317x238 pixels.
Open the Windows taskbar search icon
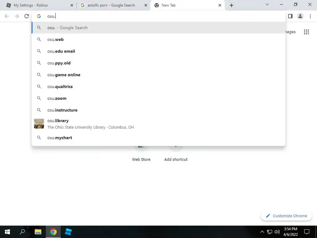point(22,232)
